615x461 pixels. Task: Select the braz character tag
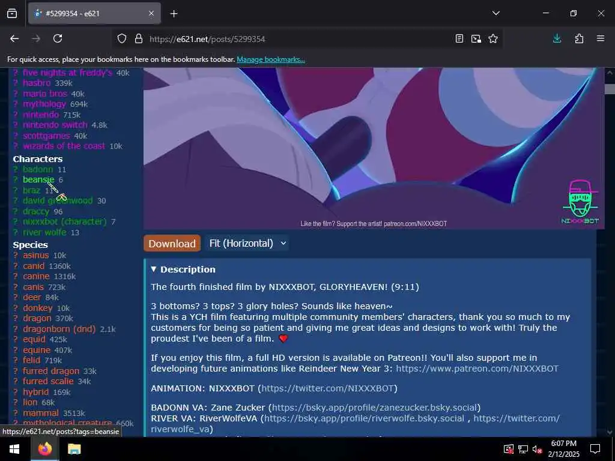(31, 190)
